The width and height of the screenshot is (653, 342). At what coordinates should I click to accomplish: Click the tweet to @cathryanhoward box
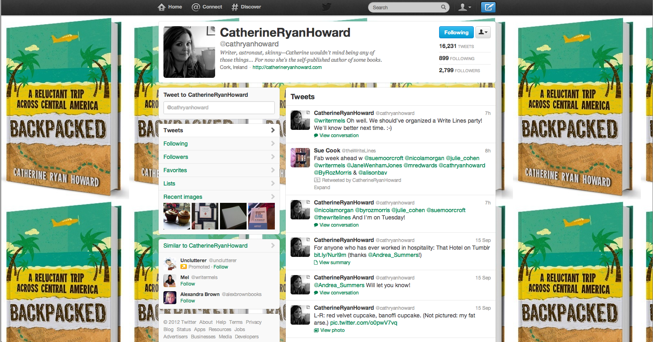(x=219, y=108)
